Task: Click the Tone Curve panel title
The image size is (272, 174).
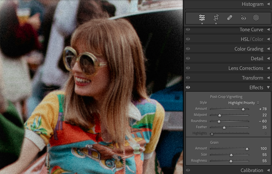Action: tap(251, 30)
